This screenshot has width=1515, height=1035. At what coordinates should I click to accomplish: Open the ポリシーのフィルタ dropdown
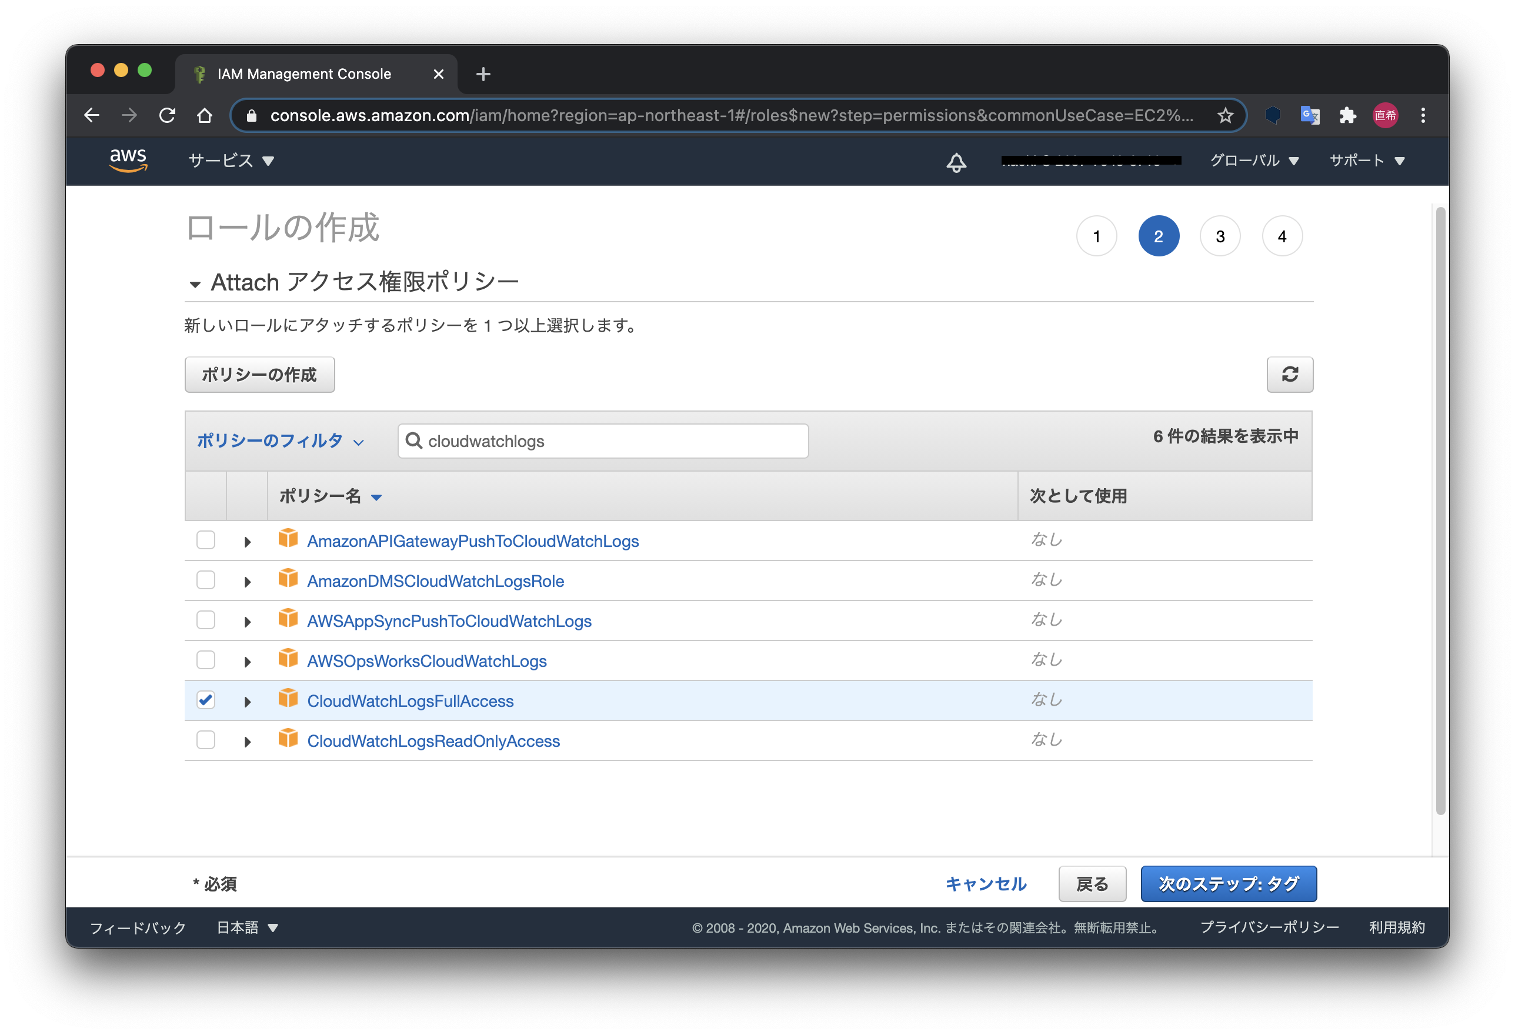pyautogui.click(x=281, y=441)
